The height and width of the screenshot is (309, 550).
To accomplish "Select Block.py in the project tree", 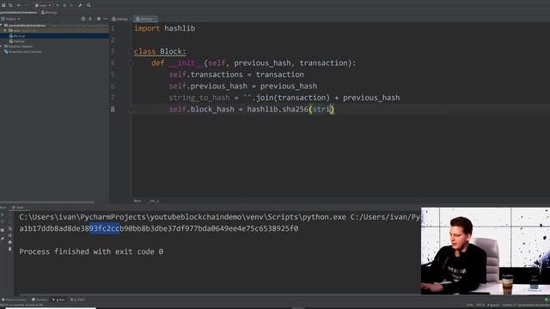I will pyautogui.click(x=17, y=36).
